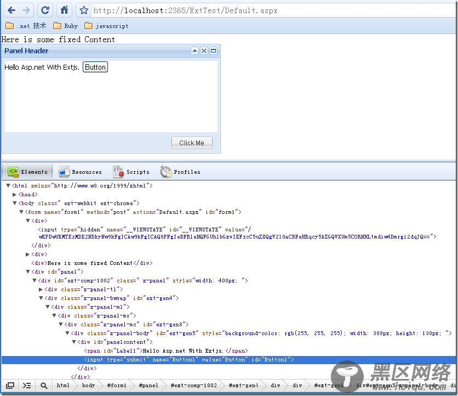Maximize the Ext panel using square tool
The height and width of the screenshot is (396, 458).
pos(214,51)
